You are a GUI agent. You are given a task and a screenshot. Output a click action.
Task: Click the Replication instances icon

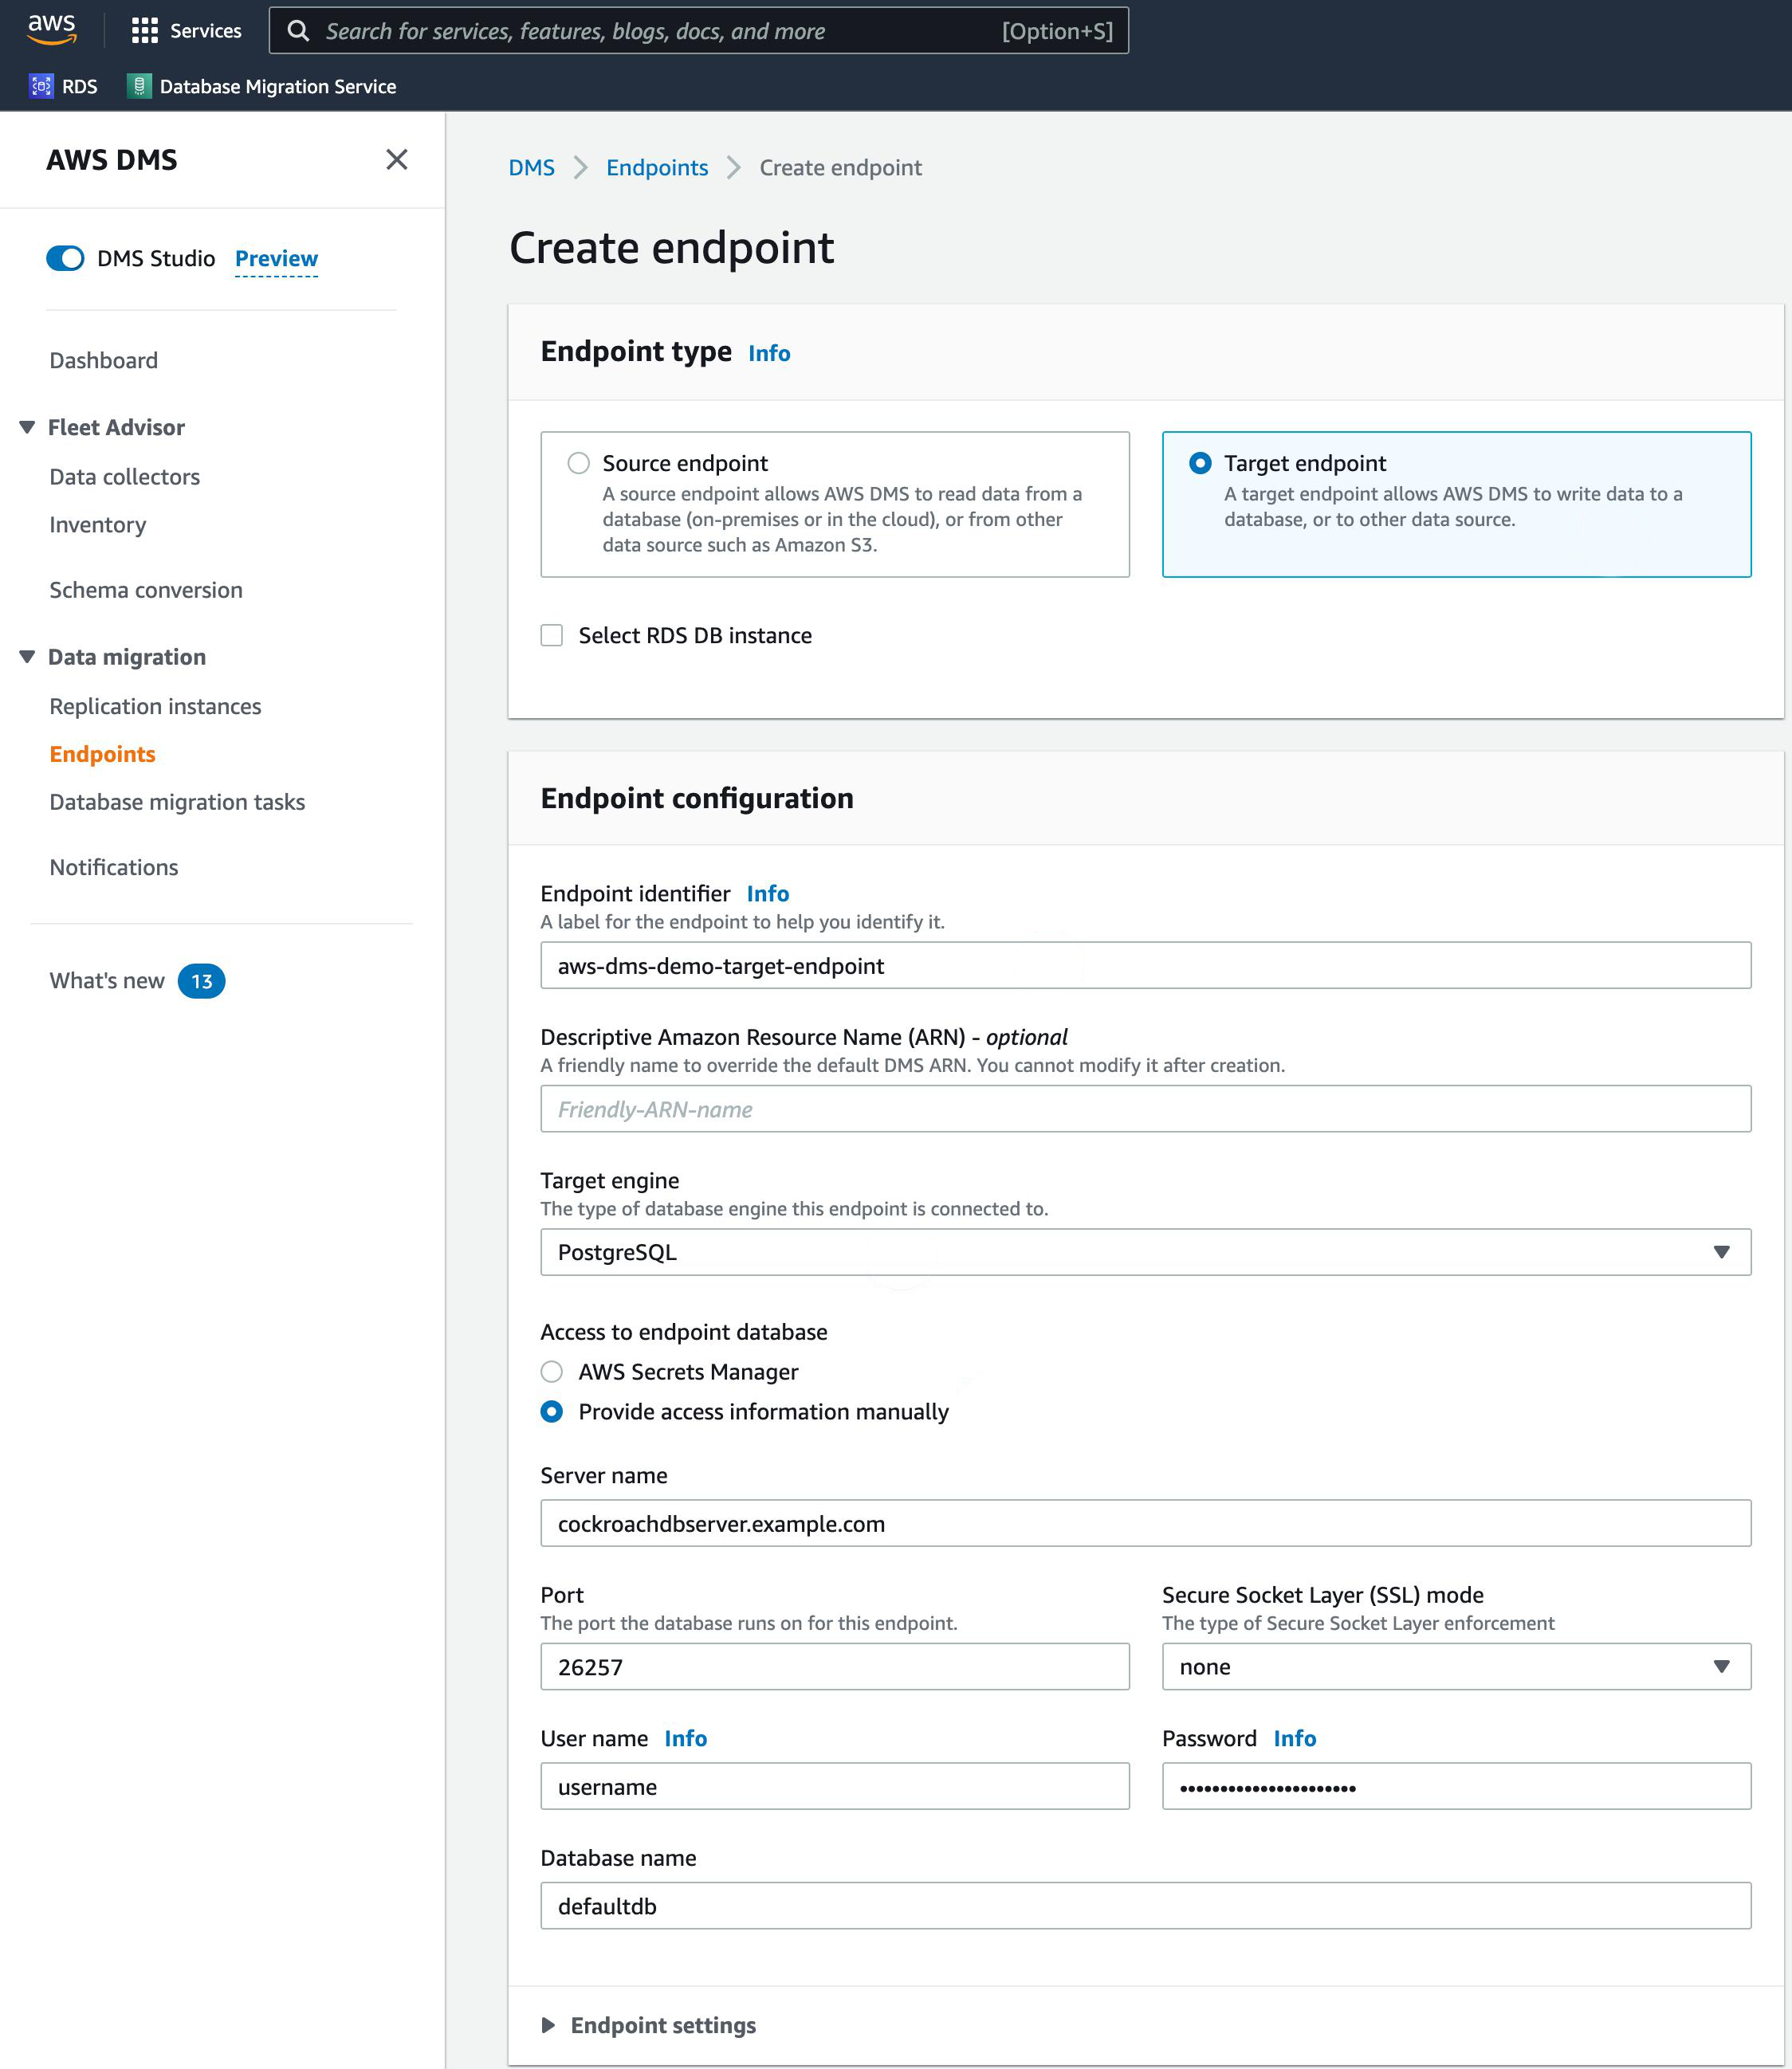click(x=155, y=704)
